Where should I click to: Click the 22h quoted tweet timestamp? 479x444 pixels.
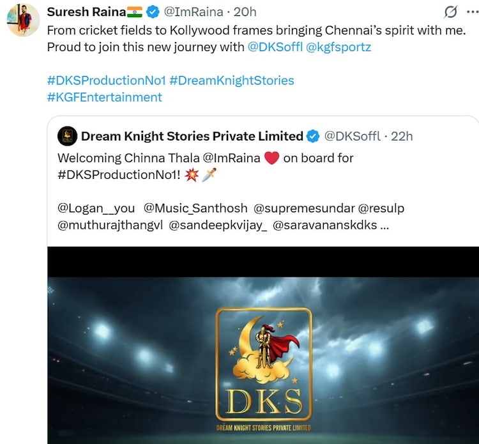(x=402, y=136)
